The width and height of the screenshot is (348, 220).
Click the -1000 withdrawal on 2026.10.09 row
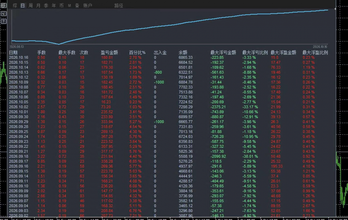click(159, 82)
